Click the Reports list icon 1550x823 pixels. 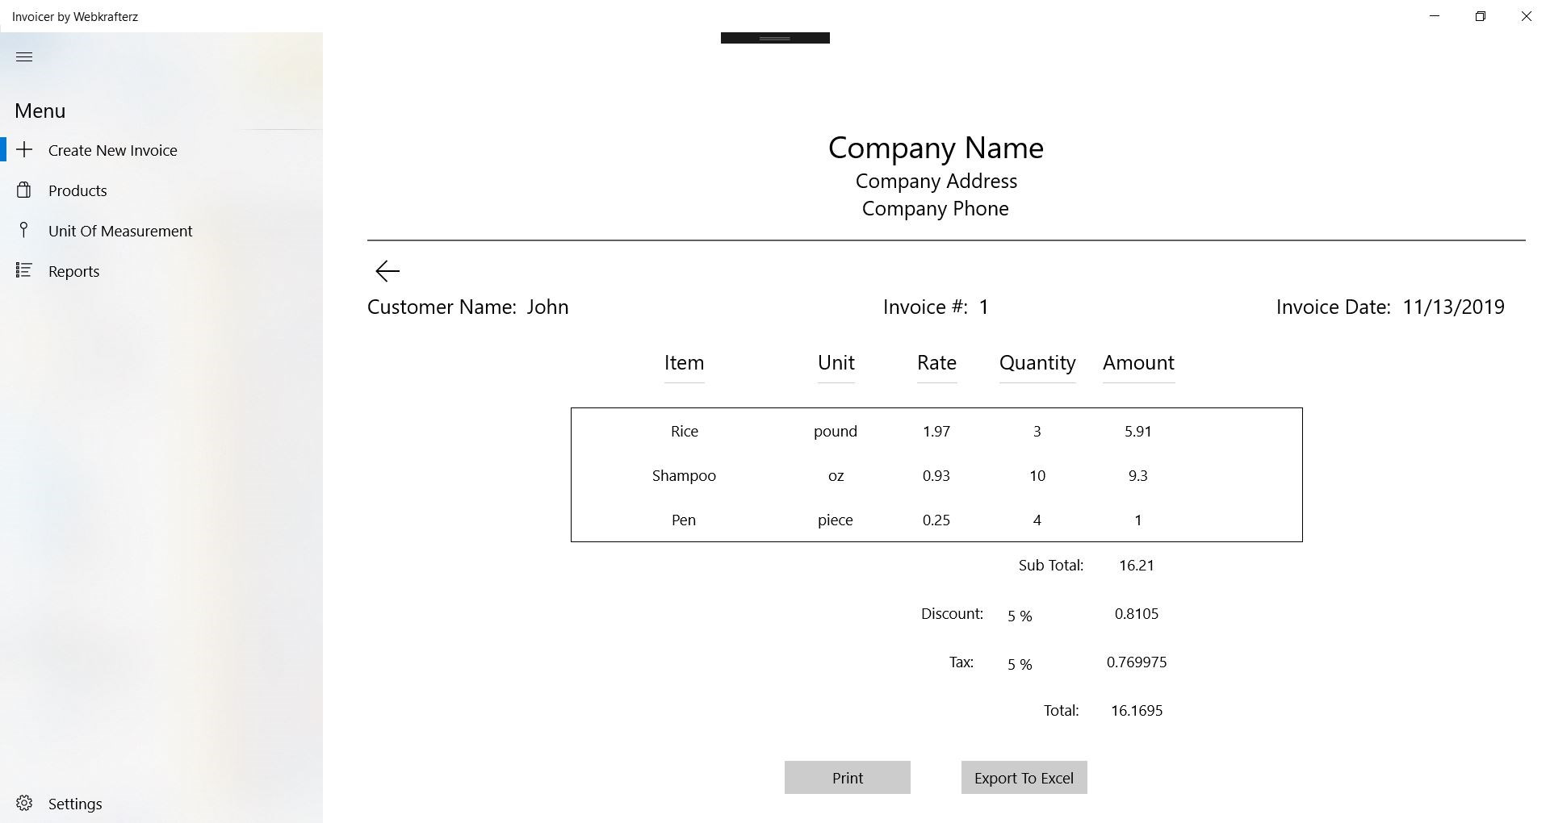(x=24, y=271)
